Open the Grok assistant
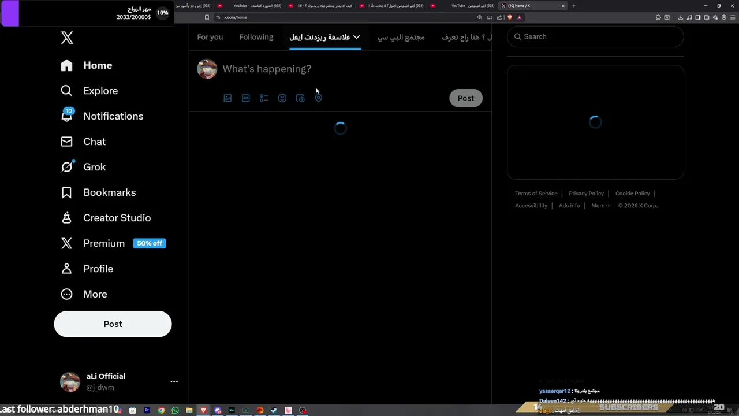 click(84, 167)
